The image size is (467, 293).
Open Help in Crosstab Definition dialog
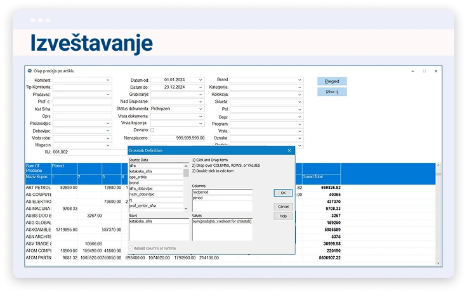283,216
